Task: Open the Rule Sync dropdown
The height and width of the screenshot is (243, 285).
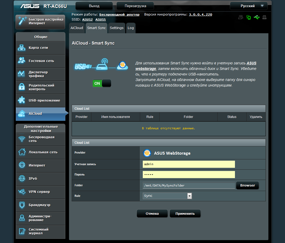Action: [167, 196]
